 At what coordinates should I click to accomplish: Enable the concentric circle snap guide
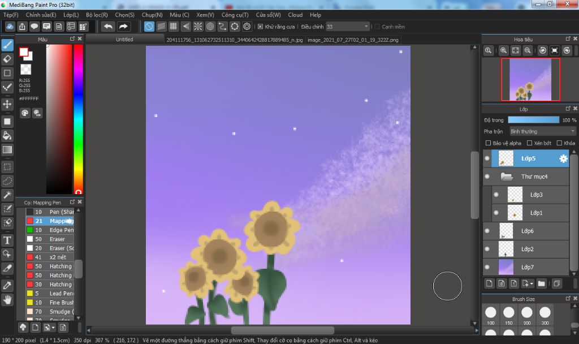pos(210,27)
